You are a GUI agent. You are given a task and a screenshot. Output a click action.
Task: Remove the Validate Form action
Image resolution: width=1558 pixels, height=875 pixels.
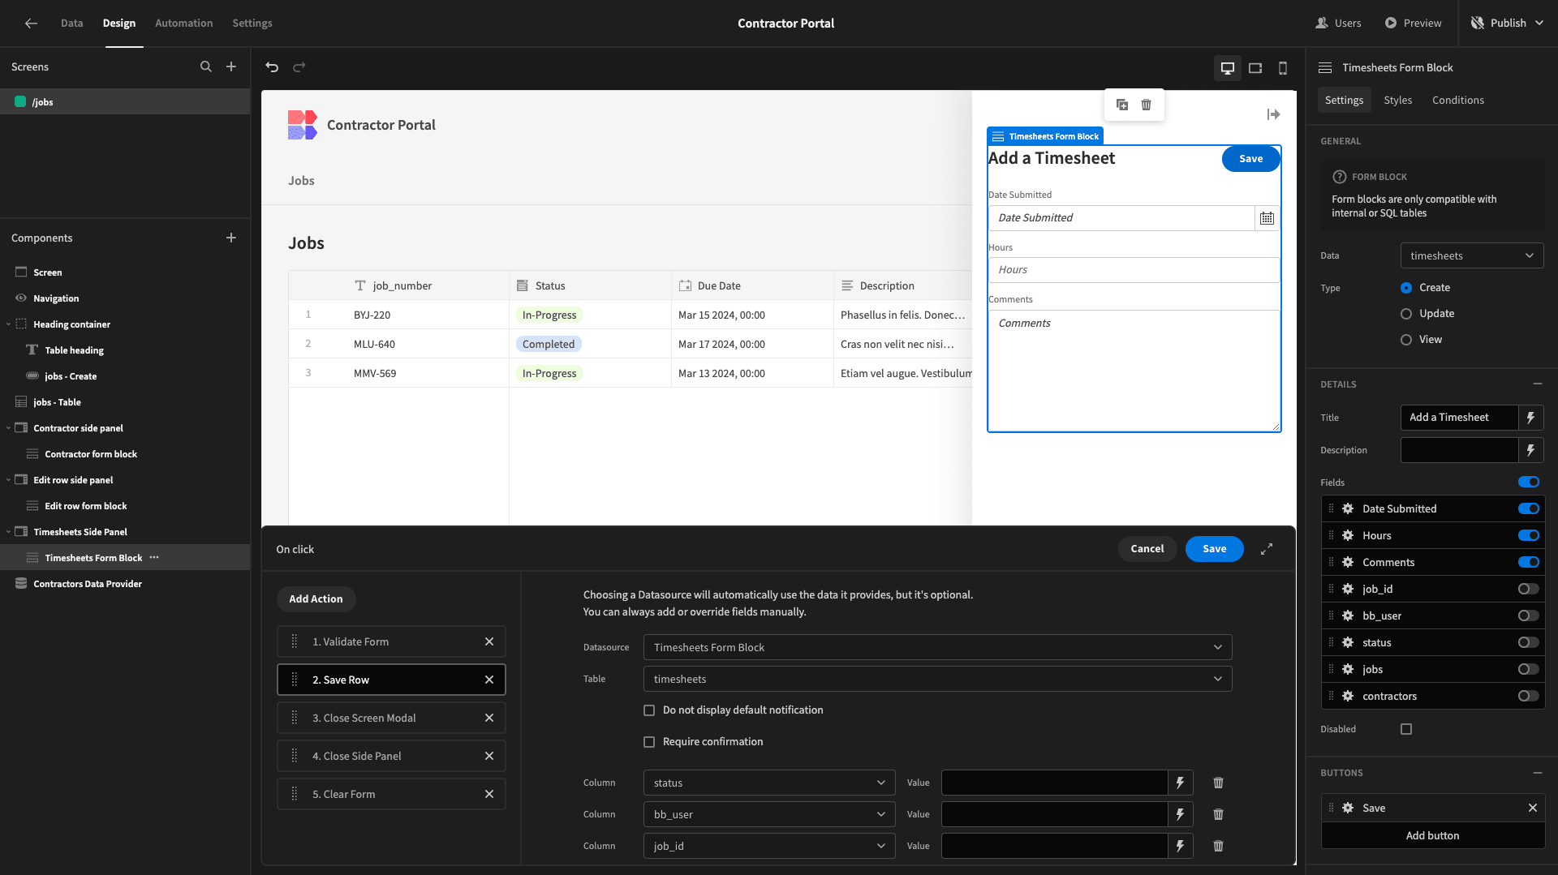489,641
